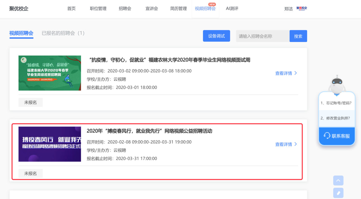This screenshot has height=199, width=361.
Task: Click the company logo beside 郑洁
Action: 302,8
